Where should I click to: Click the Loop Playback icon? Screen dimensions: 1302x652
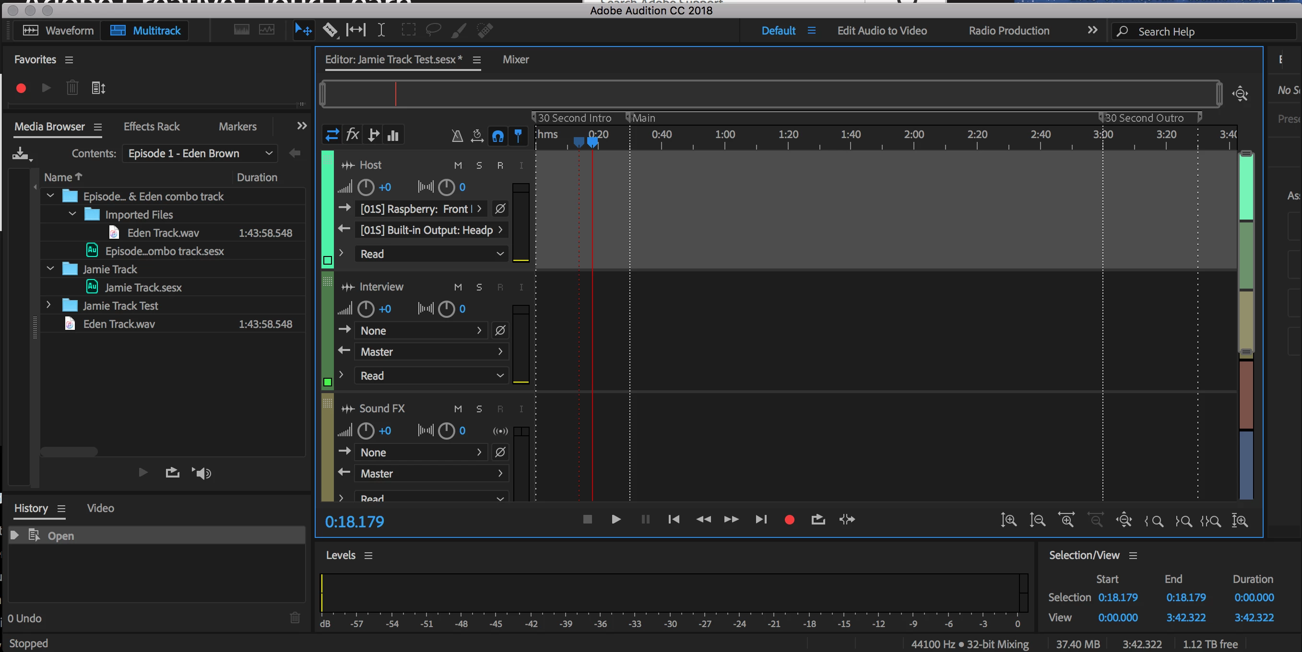coord(818,520)
